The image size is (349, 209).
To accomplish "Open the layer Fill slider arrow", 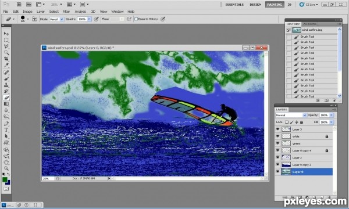I will (331, 122).
